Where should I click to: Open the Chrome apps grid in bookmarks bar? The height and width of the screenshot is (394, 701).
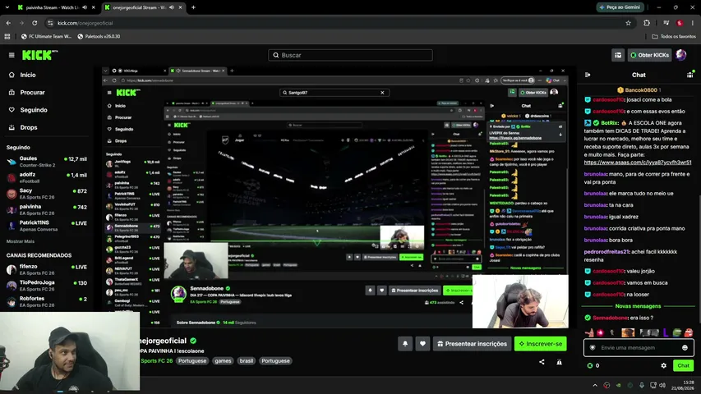(x=7, y=37)
